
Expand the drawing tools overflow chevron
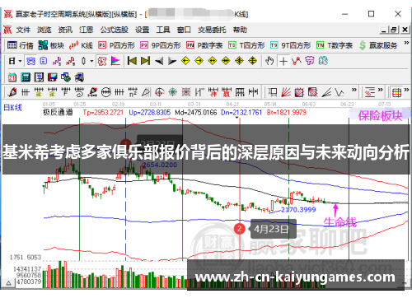tap(354, 90)
